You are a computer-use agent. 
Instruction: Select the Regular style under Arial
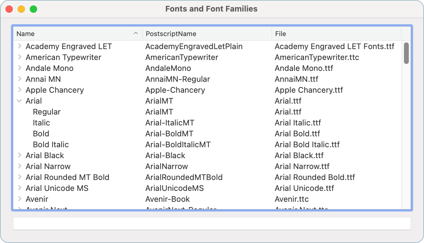pyautogui.click(x=47, y=112)
